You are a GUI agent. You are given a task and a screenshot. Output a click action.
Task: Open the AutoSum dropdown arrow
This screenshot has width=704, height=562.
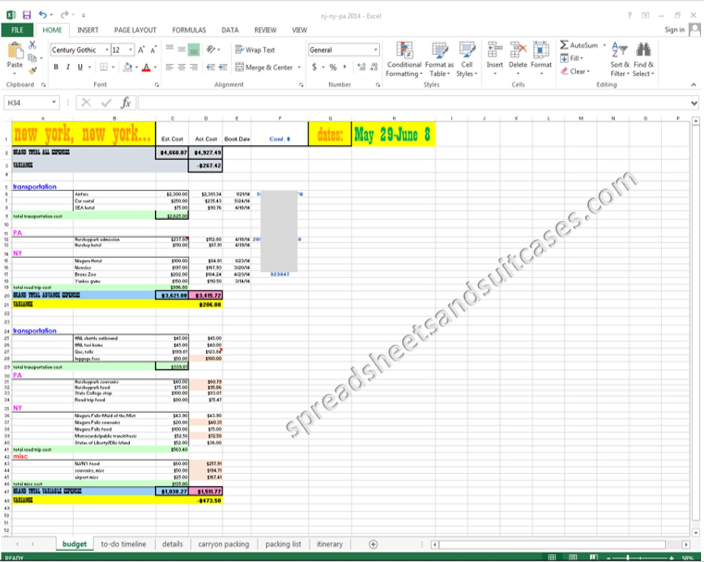point(605,45)
